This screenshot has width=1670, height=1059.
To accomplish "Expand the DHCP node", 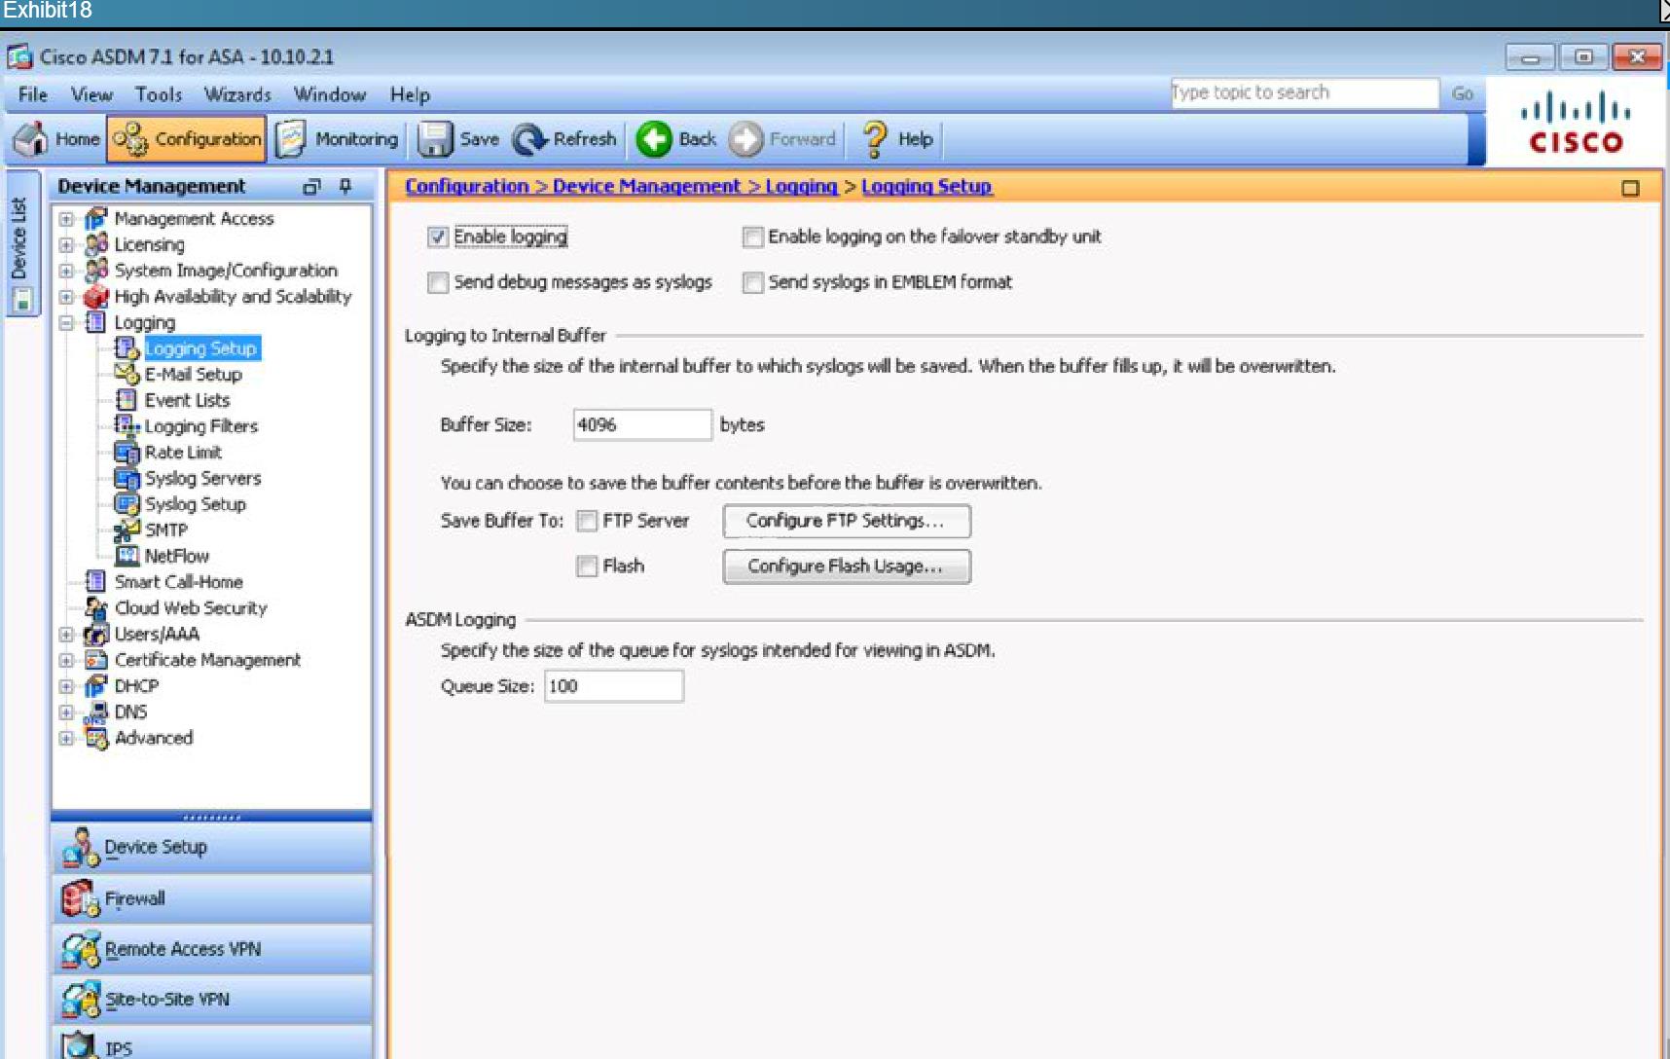I will [66, 686].
